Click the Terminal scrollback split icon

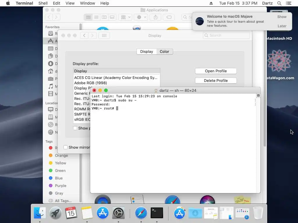pos(258,96)
